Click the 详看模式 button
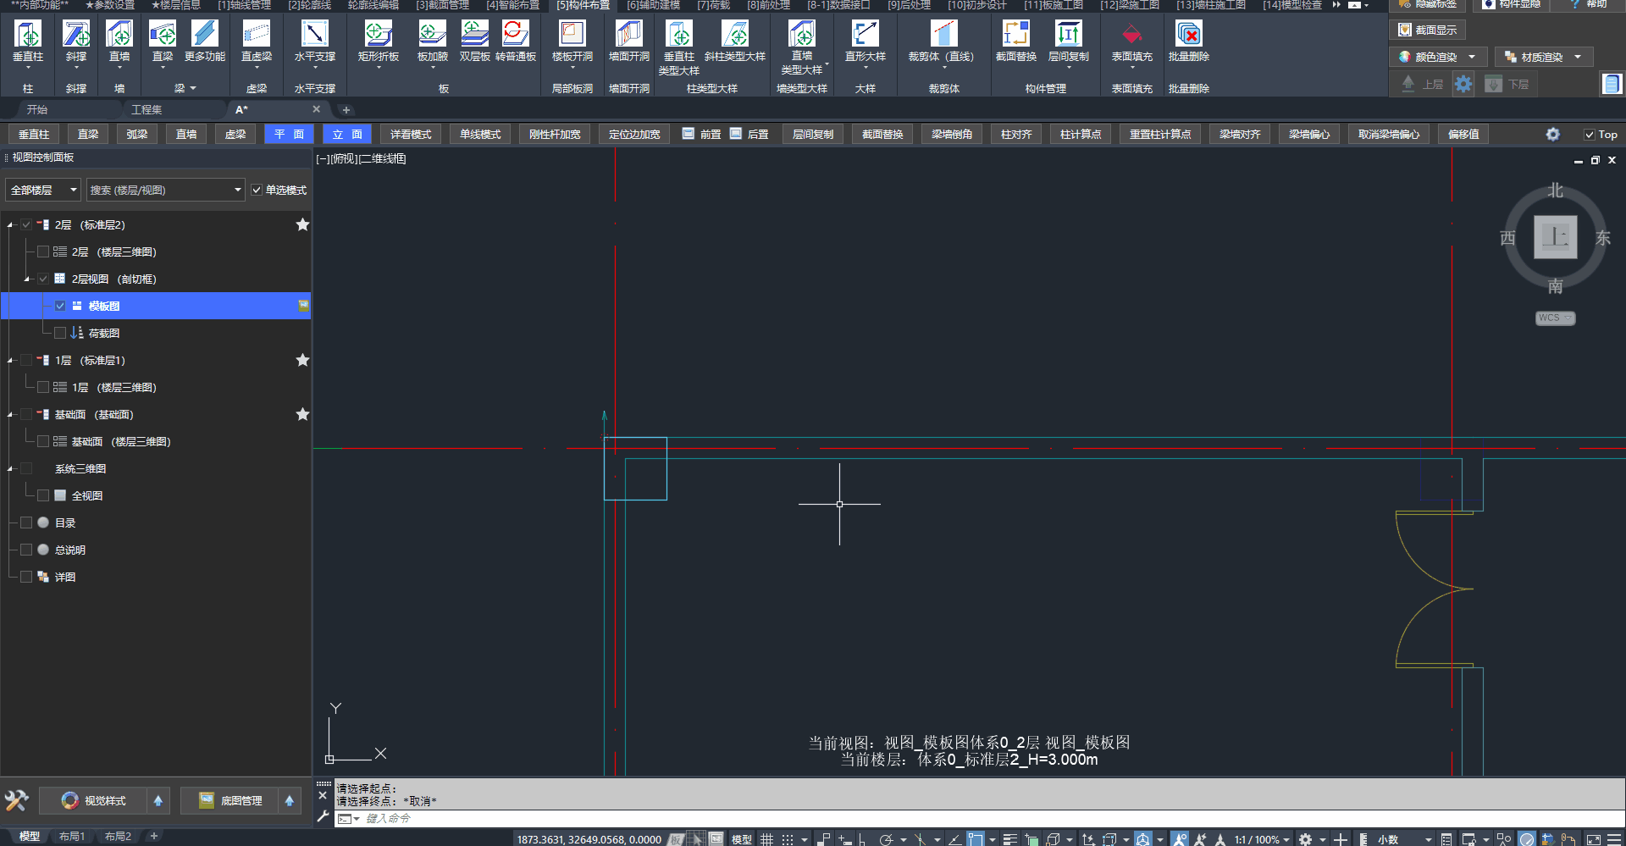The image size is (1626, 846). tap(411, 135)
